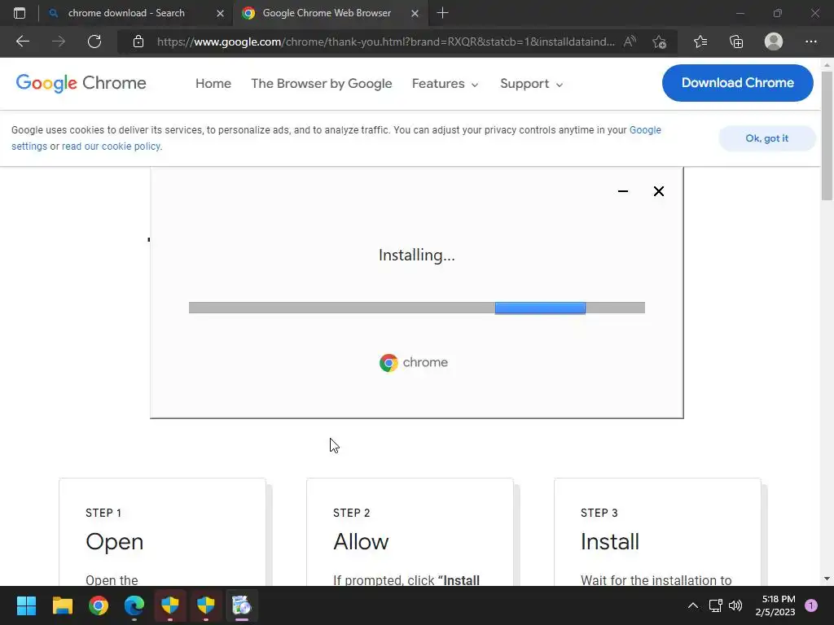Click the page vertical scrollbar thumb

[x=827, y=136]
